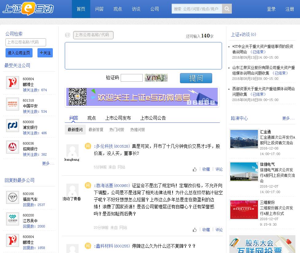Screen dimensions: 300x253
Task: Switch to the 上市公司公告 tab
Action: [153, 118]
